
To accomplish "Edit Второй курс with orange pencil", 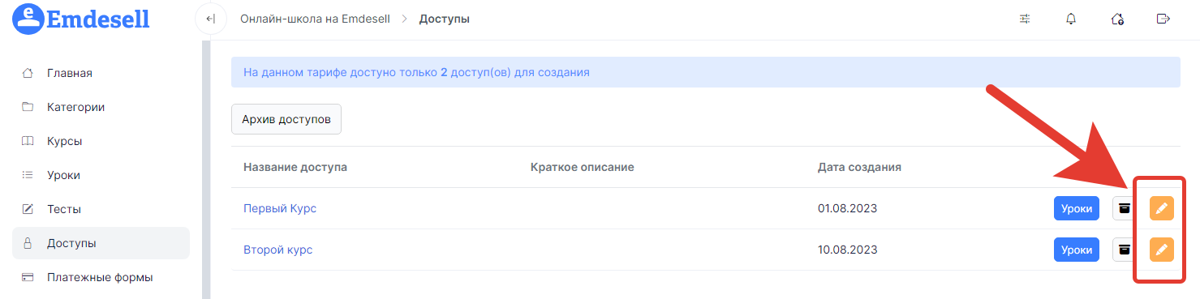I will pyautogui.click(x=1162, y=250).
